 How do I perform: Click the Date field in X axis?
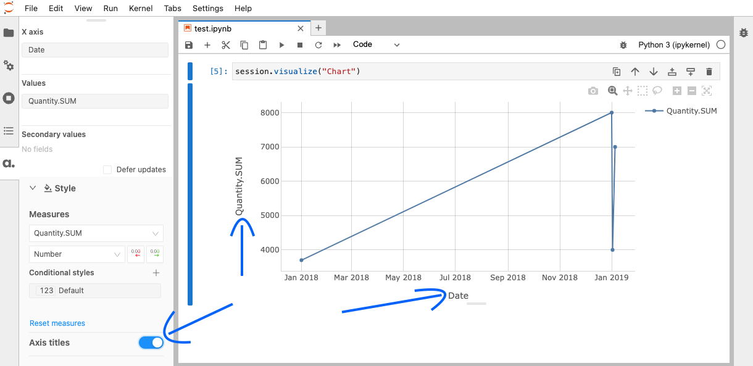(94, 50)
